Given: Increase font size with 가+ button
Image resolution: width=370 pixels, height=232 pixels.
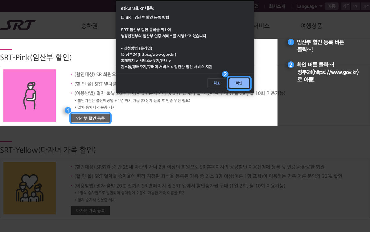Looking at the screenshot, I should click(x=346, y=6).
